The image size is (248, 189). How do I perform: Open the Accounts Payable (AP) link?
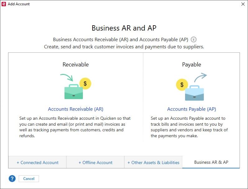(x=192, y=109)
